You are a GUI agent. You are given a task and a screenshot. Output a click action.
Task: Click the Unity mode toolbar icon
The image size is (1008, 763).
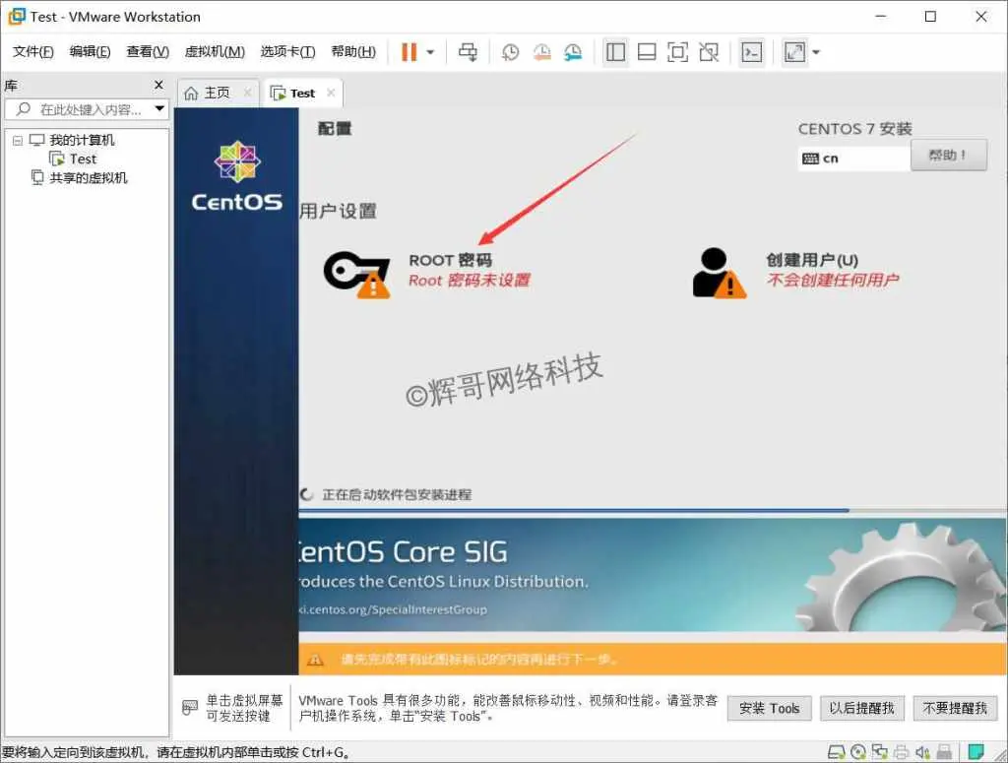(709, 52)
